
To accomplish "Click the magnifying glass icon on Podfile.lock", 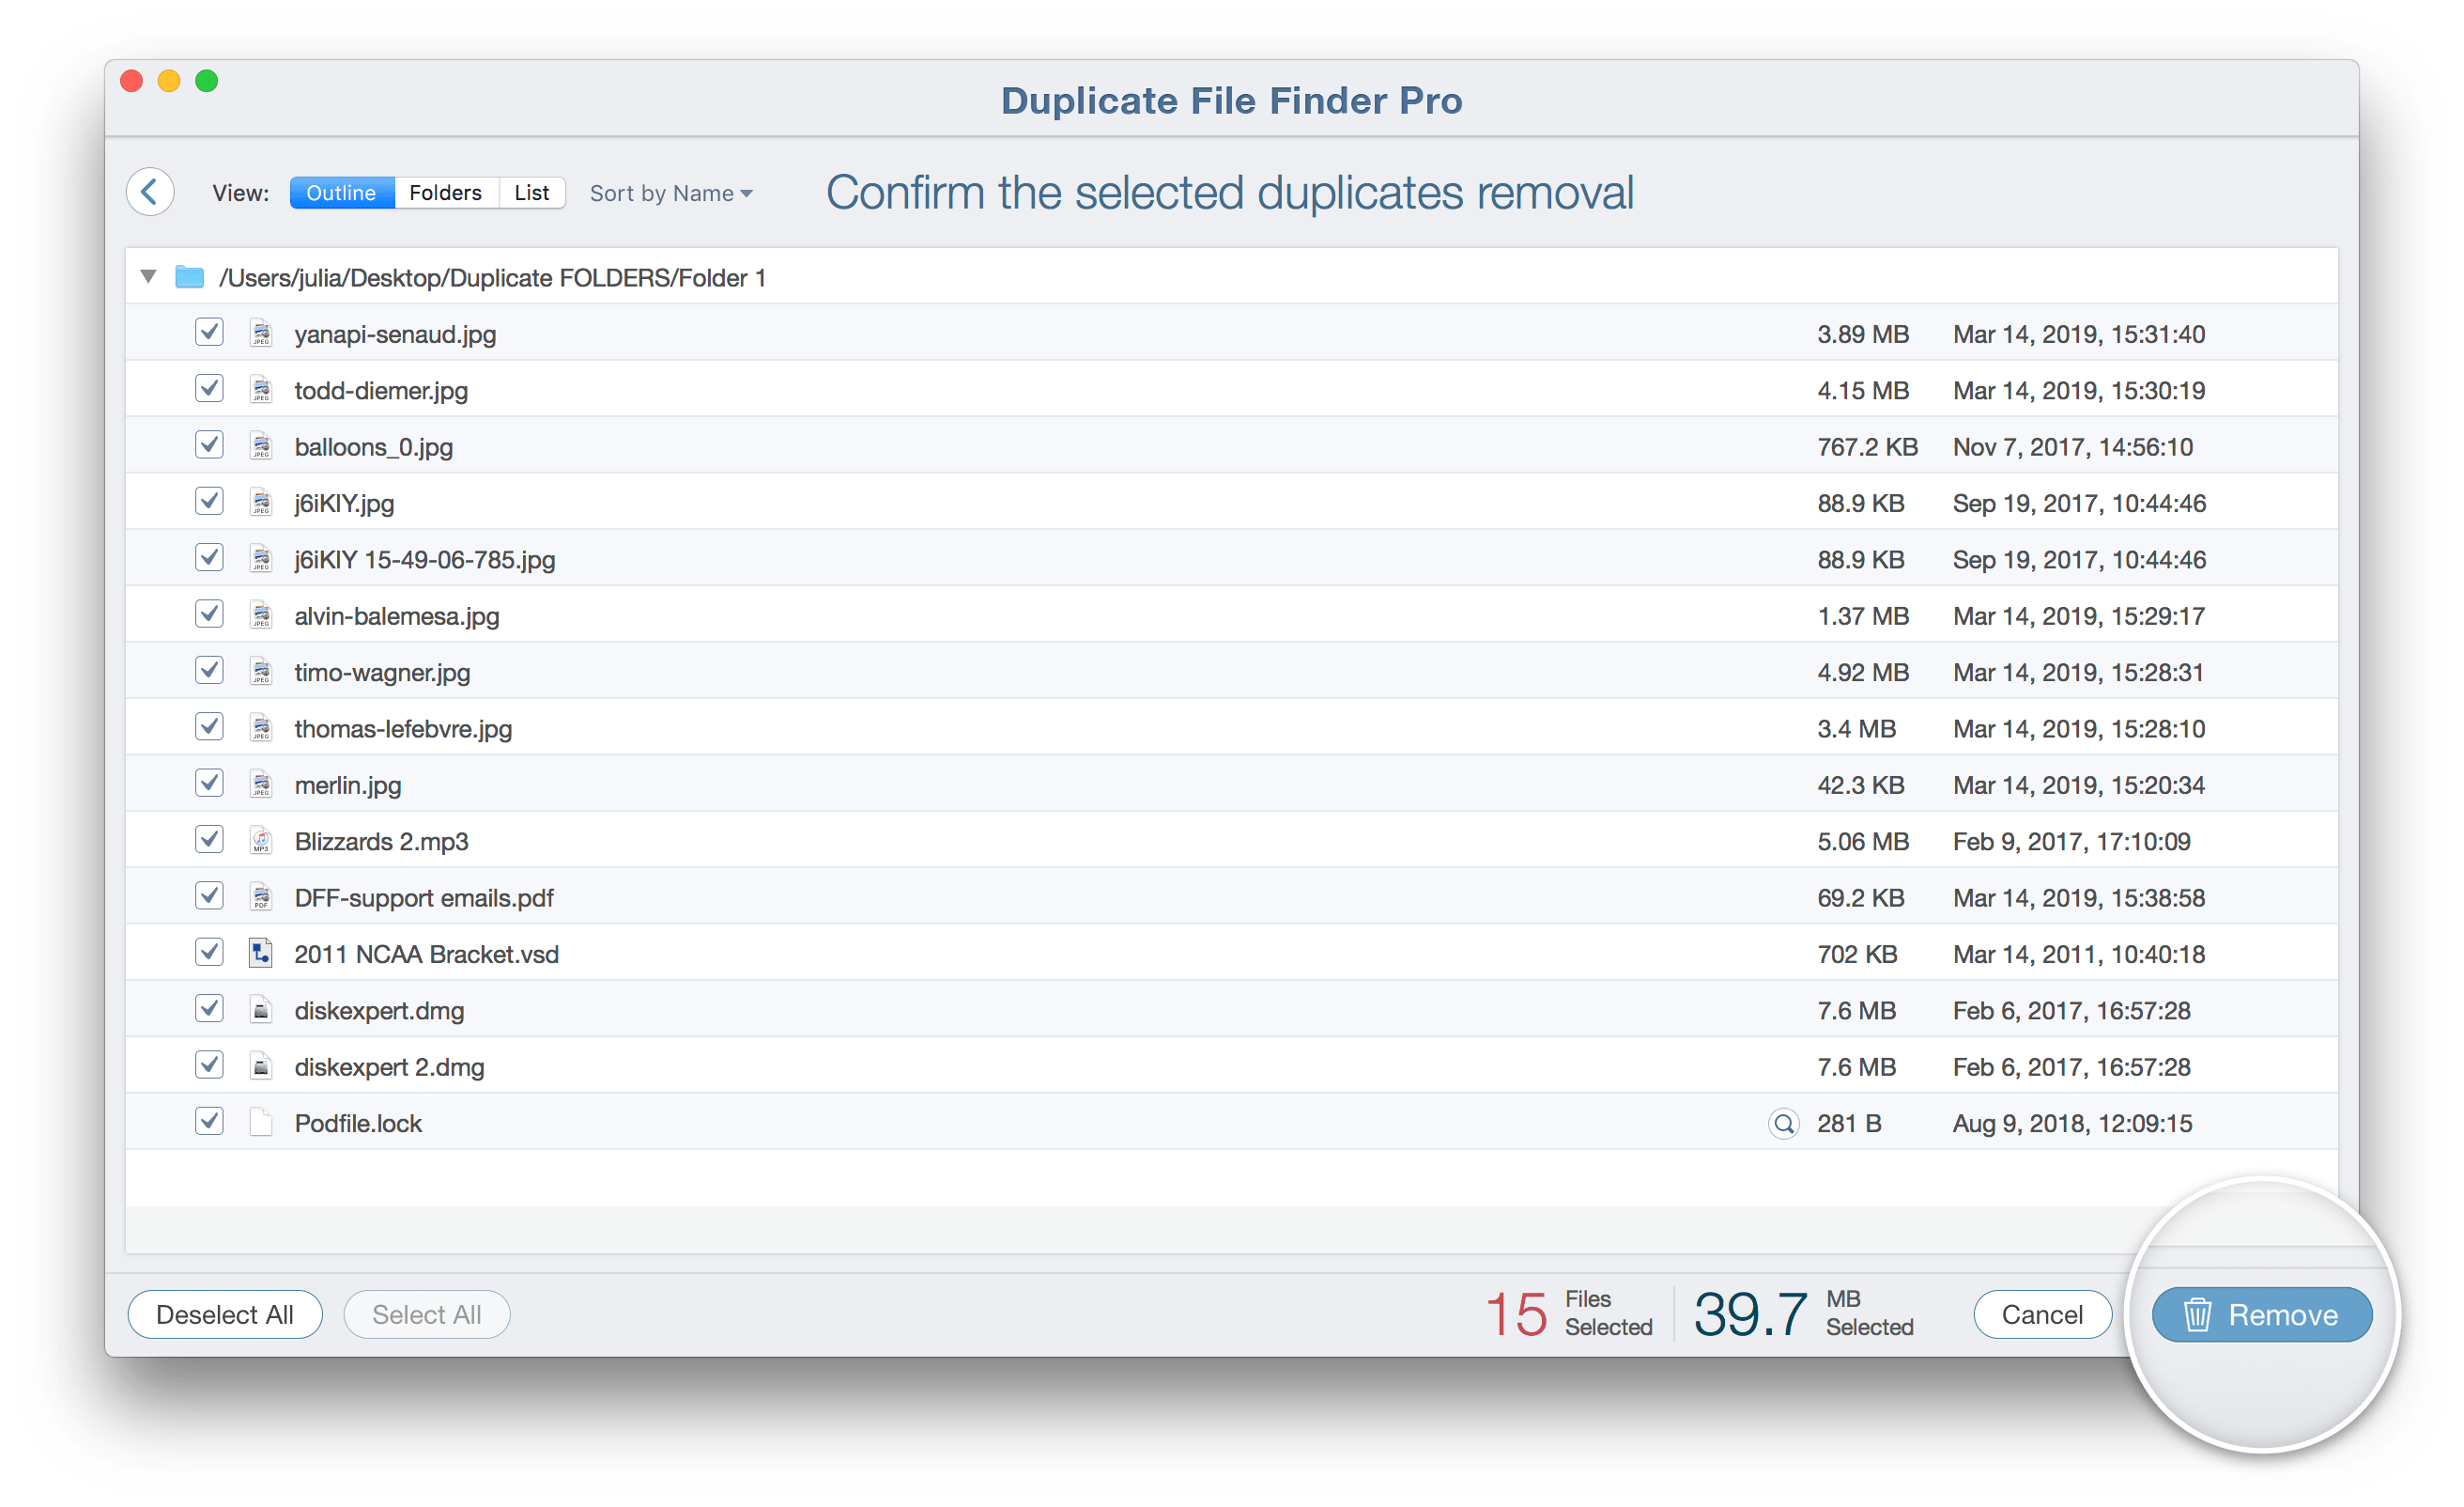I will 1785,1124.
